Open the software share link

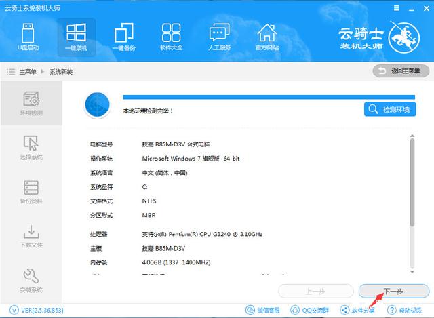[x=357, y=310]
